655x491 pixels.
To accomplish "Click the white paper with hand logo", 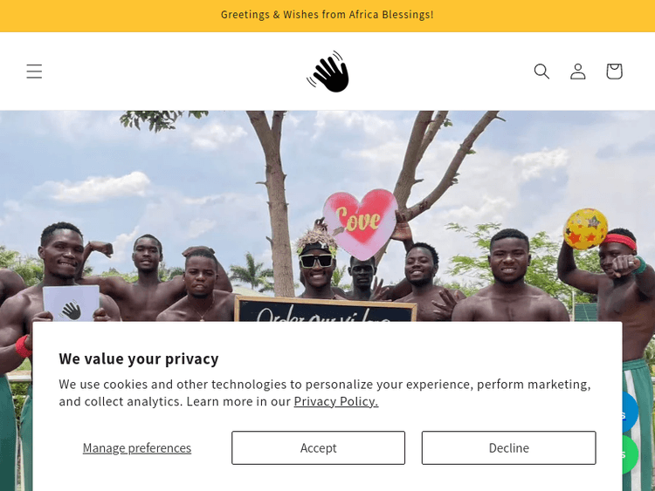I will (71, 304).
